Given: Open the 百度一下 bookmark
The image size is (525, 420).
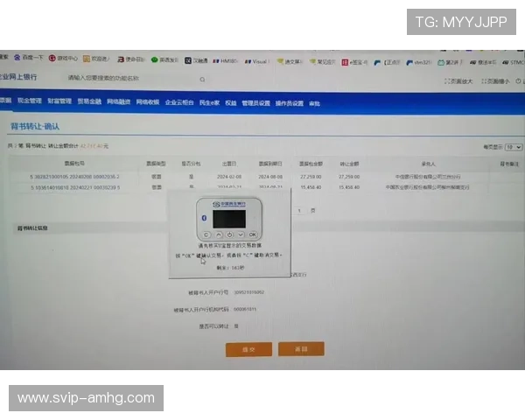Looking at the screenshot, I should point(29,58).
